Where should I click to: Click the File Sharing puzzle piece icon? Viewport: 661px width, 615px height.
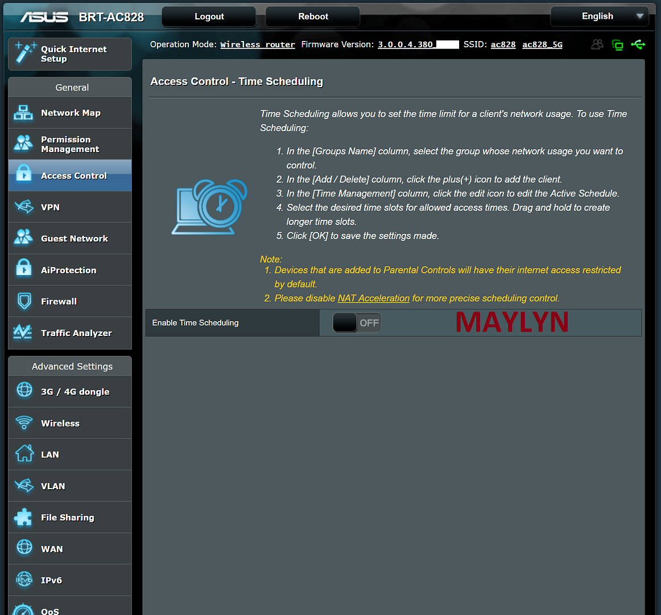pos(23,517)
